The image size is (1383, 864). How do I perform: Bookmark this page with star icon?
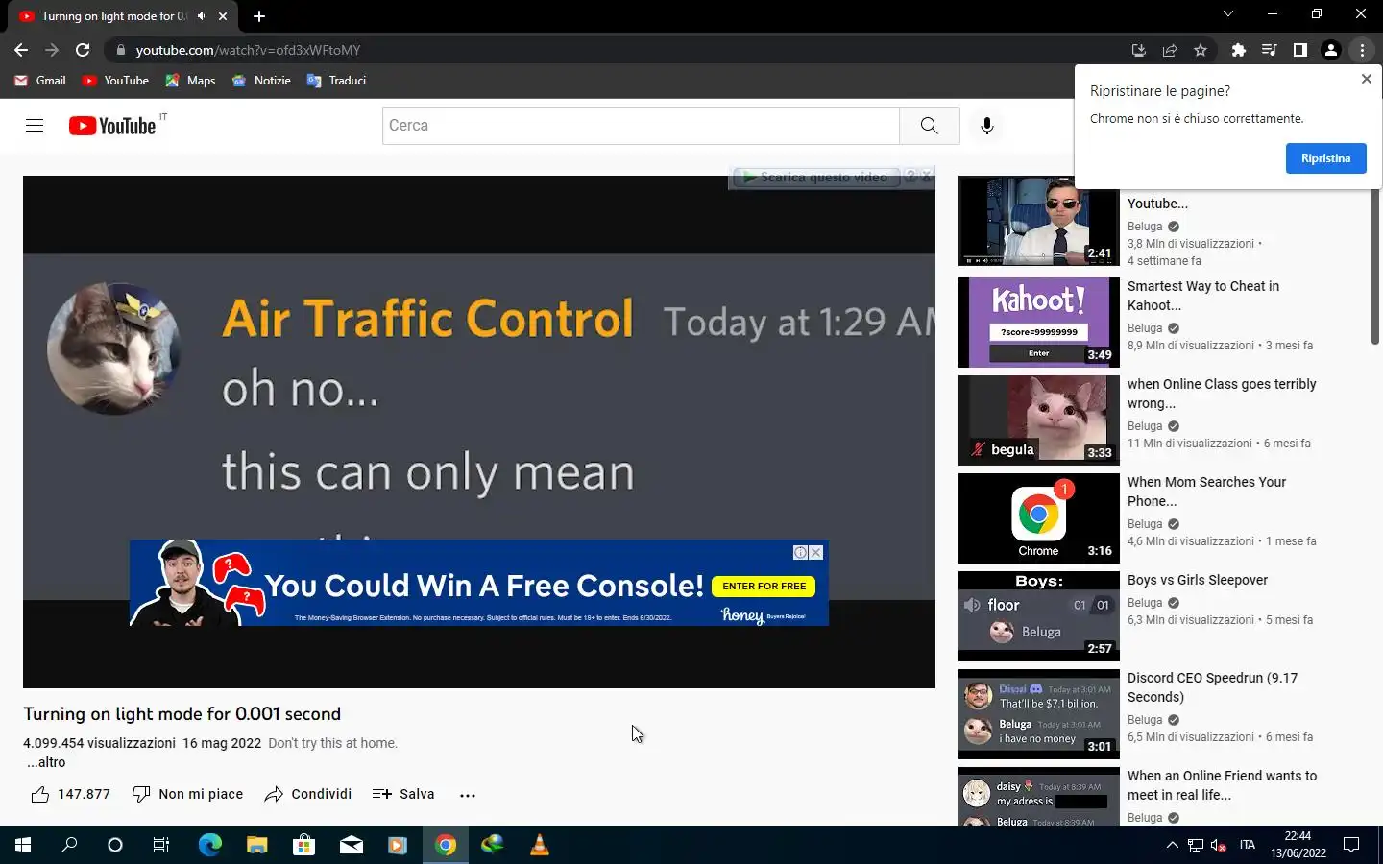point(1201,50)
